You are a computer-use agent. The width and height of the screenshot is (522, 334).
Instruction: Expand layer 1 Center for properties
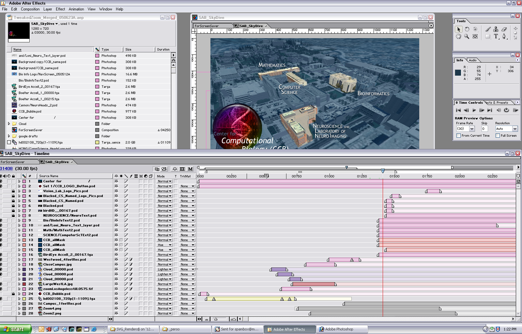point(19,181)
